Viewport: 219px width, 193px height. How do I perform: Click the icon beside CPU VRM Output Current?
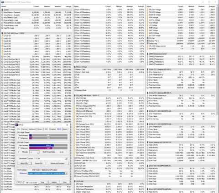[148, 46]
